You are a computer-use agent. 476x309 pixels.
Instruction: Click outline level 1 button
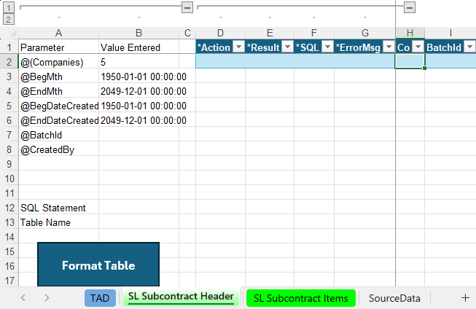pyautogui.click(x=9, y=7)
